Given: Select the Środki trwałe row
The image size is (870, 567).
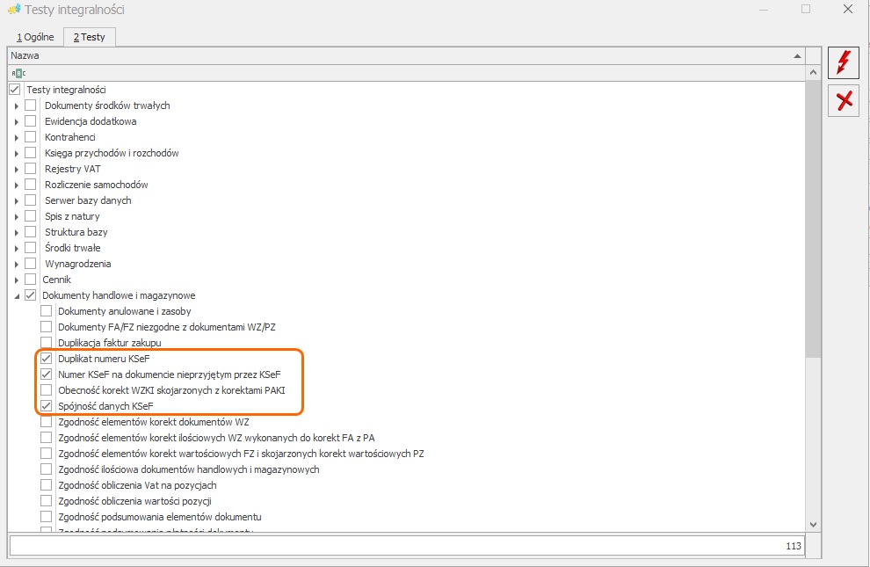Looking at the screenshot, I should click(x=73, y=248).
